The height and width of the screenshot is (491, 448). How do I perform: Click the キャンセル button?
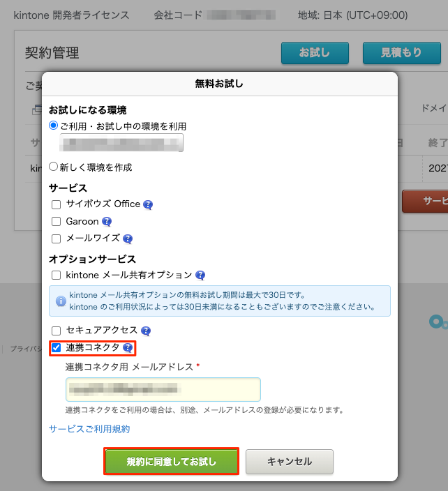click(x=290, y=462)
